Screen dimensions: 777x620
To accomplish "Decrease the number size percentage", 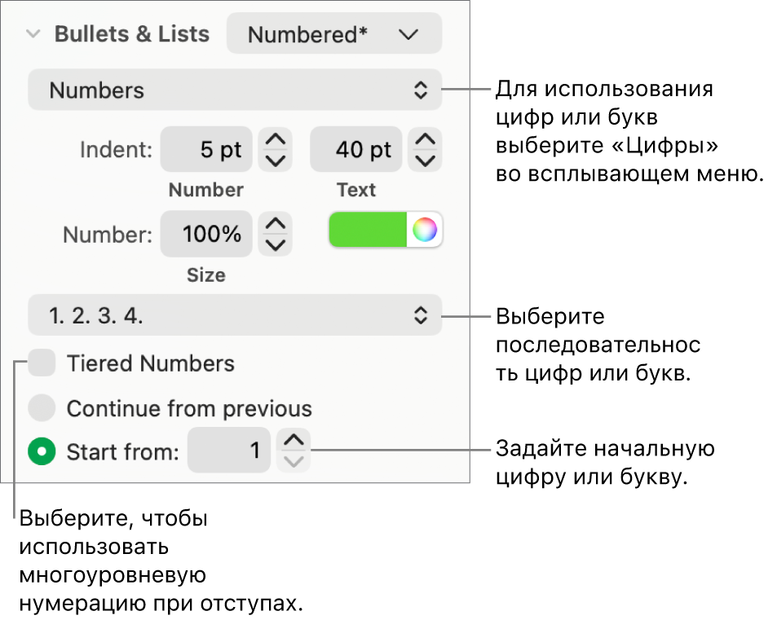I will click(276, 244).
